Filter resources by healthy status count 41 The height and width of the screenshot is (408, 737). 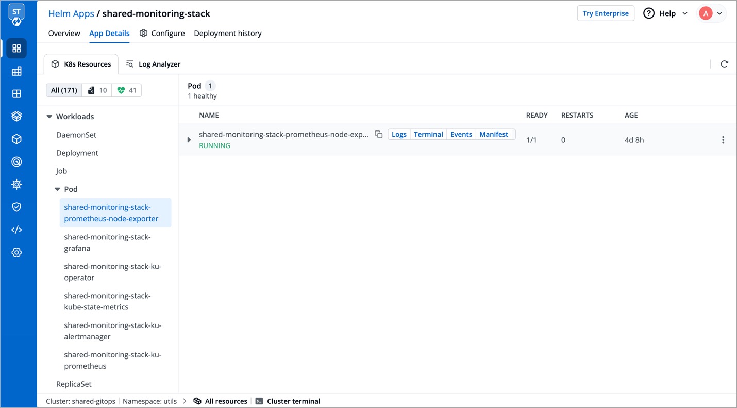127,90
